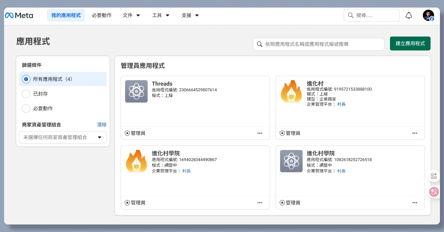Open 進化村學院 title above ID 1082618252726518
This screenshot has height=232, width=444.
(x=321, y=153)
